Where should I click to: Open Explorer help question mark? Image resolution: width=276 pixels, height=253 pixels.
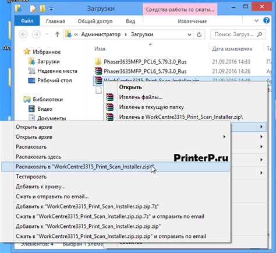(x=267, y=20)
